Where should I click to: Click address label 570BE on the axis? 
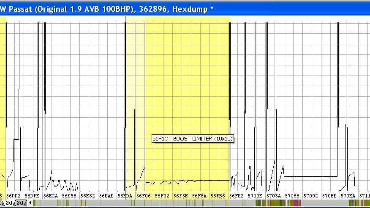pyautogui.click(x=329, y=196)
